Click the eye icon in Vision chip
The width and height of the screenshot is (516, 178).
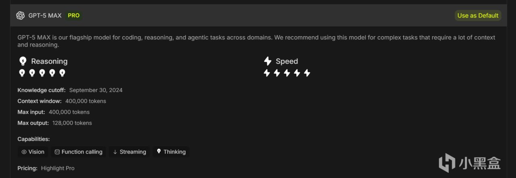tap(24, 152)
